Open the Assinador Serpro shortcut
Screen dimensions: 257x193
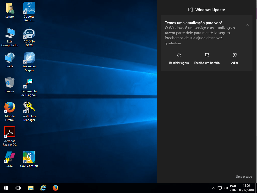(x=29, y=58)
